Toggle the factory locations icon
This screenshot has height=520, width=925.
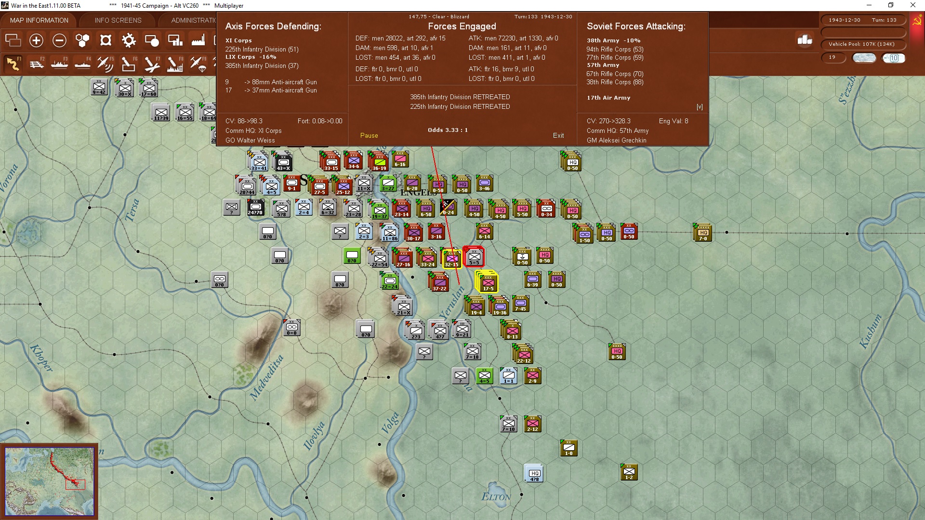pyautogui.click(x=198, y=40)
